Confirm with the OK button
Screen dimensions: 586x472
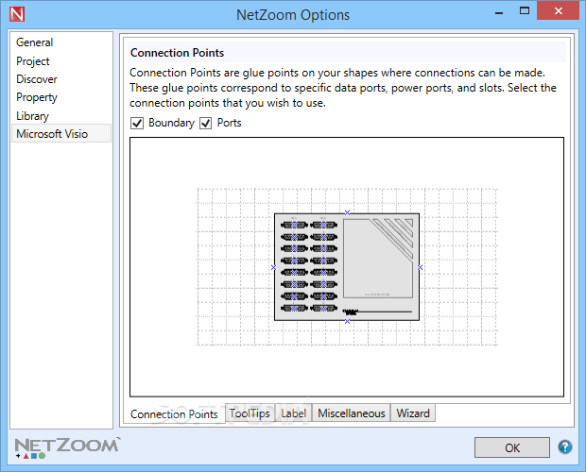(x=512, y=447)
